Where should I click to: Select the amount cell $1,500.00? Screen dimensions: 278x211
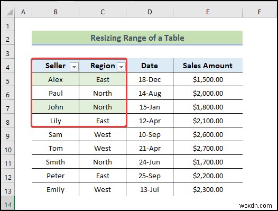click(x=208, y=79)
